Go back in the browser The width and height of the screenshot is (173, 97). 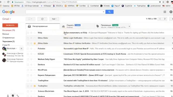point(1,2)
